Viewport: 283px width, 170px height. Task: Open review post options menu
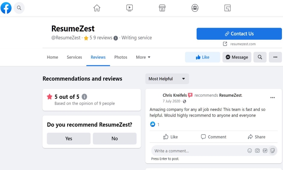(272, 97)
